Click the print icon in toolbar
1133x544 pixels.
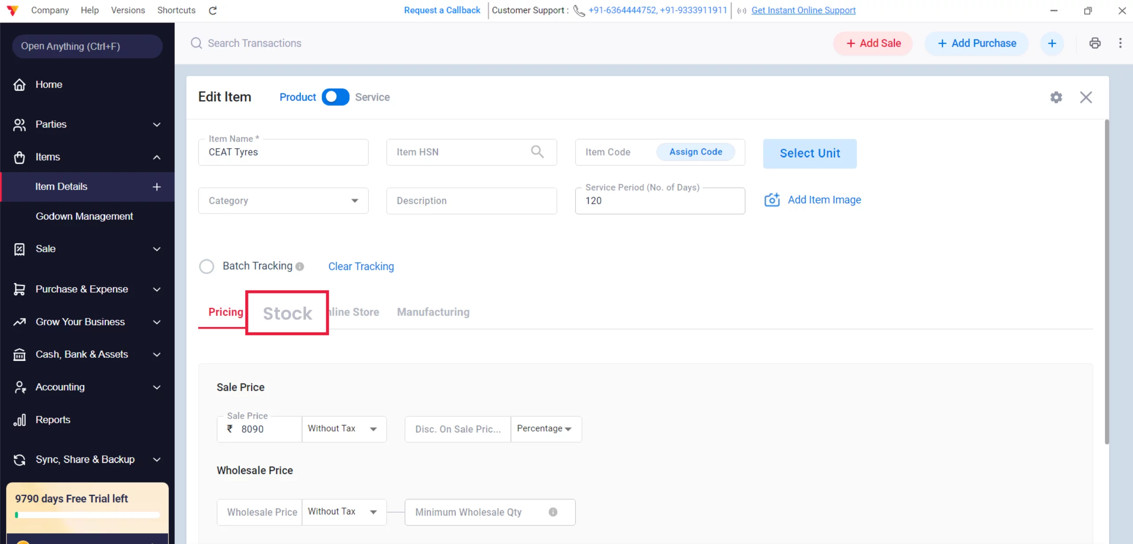click(1095, 43)
